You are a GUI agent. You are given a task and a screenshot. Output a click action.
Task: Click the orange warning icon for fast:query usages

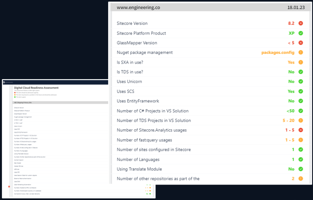(x=300, y=140)
